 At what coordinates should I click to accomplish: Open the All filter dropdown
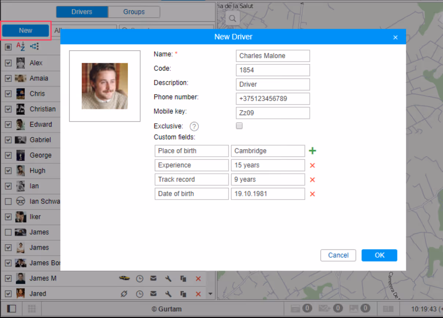tap(84, 31)
